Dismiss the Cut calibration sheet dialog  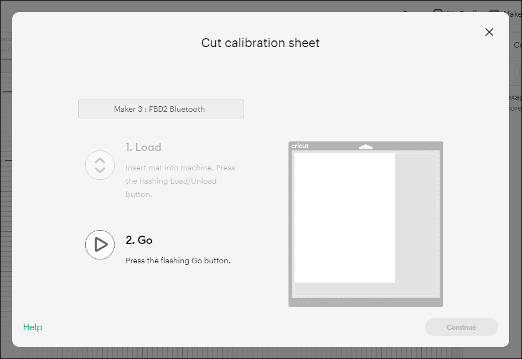[489, 32]
